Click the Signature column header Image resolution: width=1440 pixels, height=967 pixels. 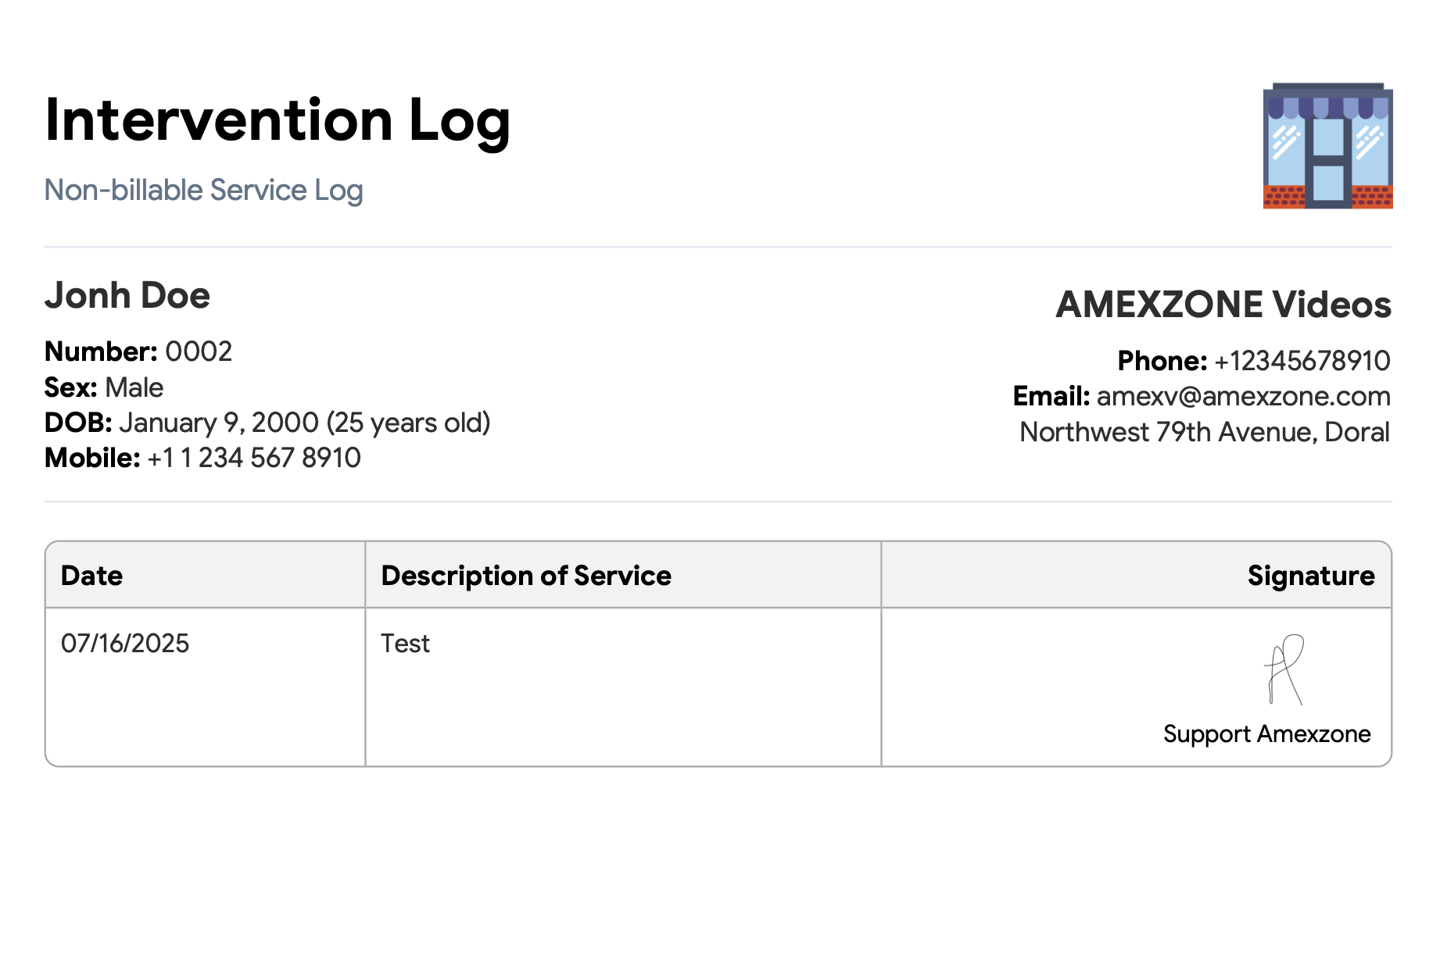coord(1310,576)
